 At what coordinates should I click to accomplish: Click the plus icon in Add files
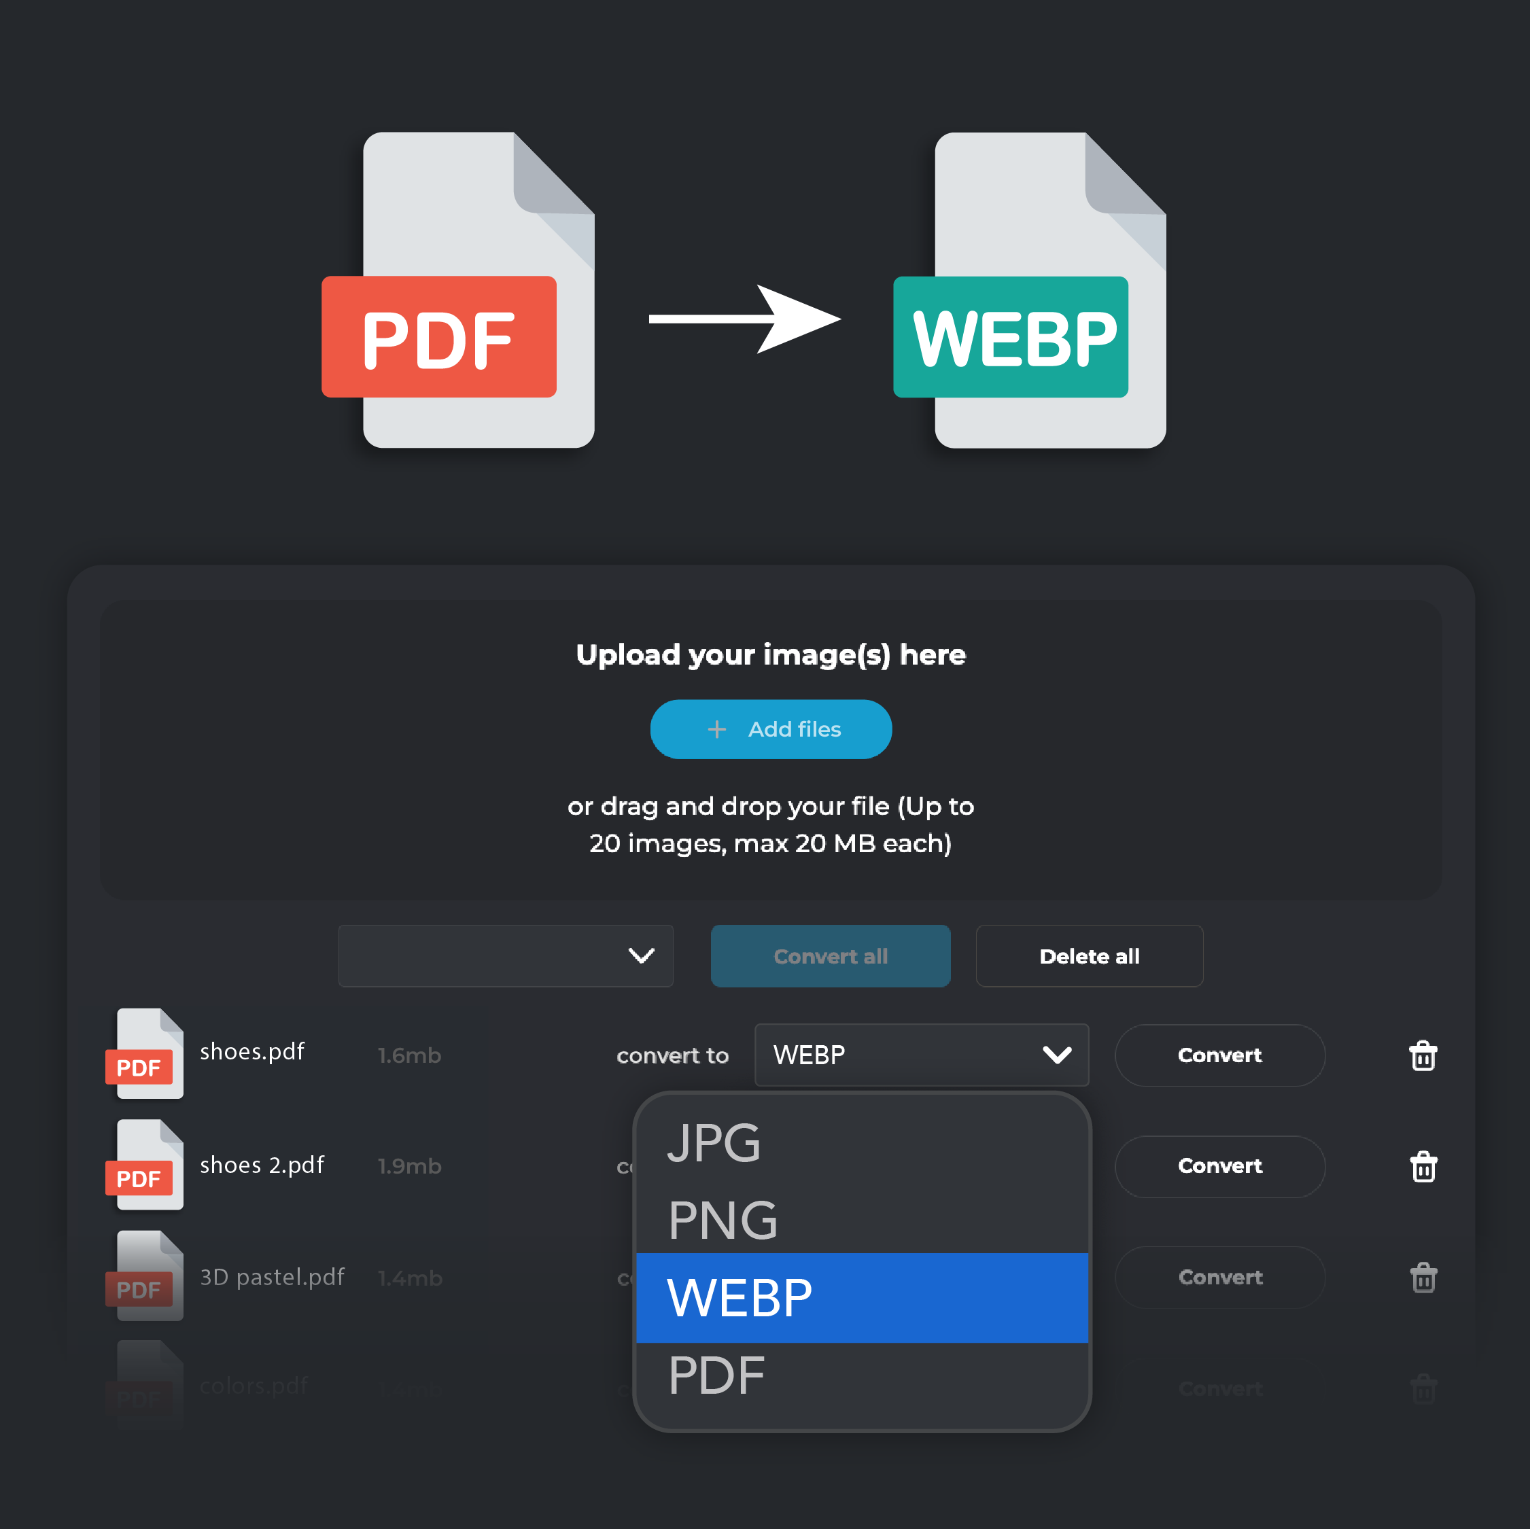point(716,729)
